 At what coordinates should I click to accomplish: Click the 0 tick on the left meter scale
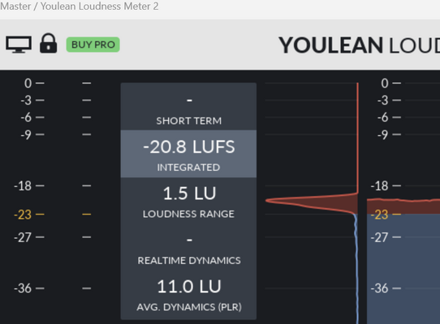point(34,83)
